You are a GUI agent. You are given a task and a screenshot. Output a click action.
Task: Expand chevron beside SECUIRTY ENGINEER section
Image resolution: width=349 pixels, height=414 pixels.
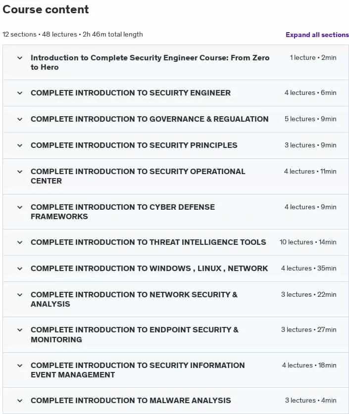point(20,93)
